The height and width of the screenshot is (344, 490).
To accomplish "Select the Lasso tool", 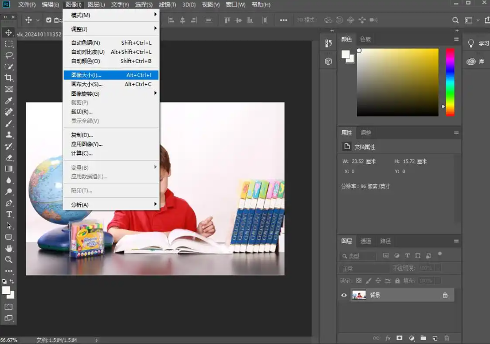I will 9,55.
